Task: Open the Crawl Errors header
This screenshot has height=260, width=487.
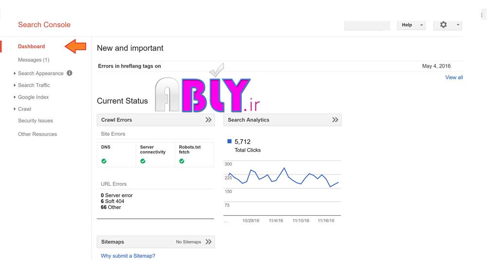Action: 156,120
